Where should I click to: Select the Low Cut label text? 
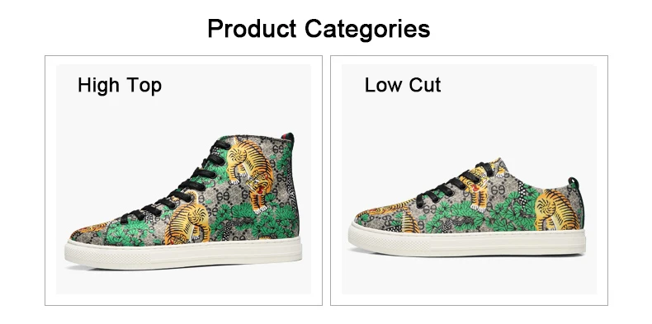[x=403, y=85]
